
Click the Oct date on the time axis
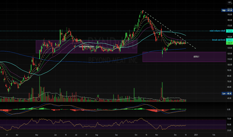136,135
